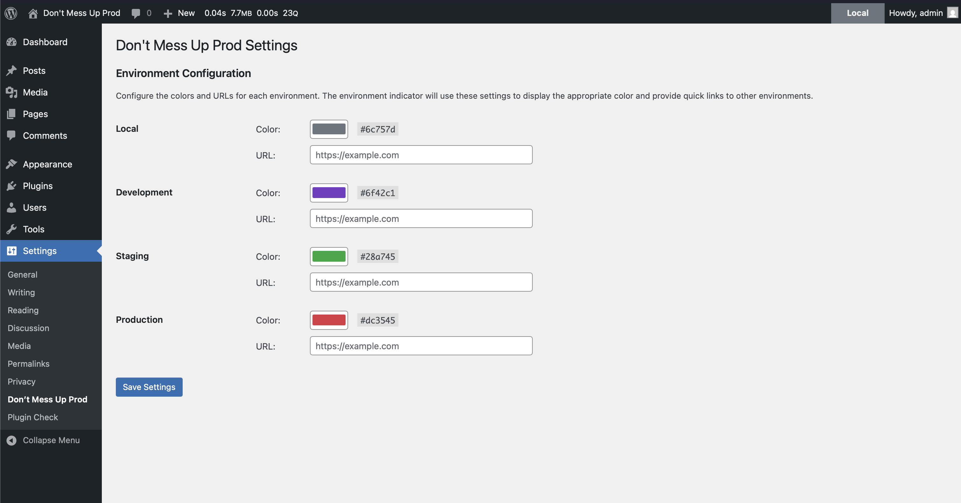961x503 pixels.
Task: Open the Privacy settings page
Action: pyautogui.click(x=21, y=381)
